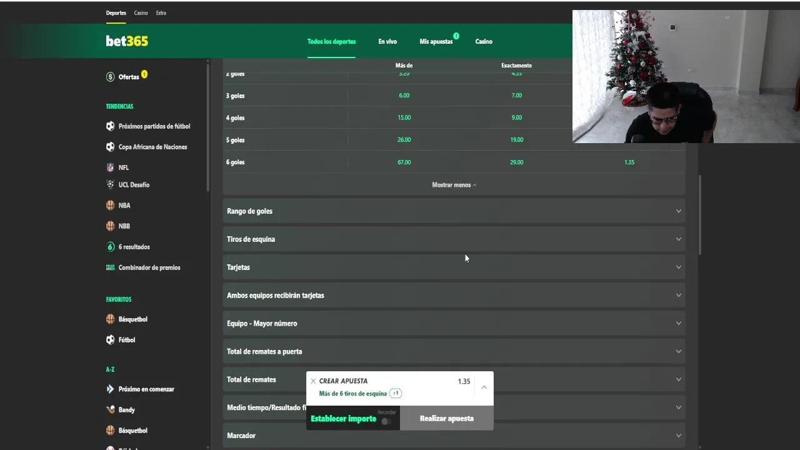Image resolution: width=800 pixels, height=450 pixels.
Task: Toggle the Recordar switch in bet slip
Action: 386,421
